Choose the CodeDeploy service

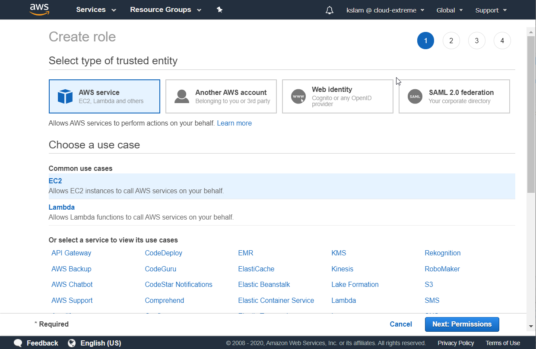(163, 253)
